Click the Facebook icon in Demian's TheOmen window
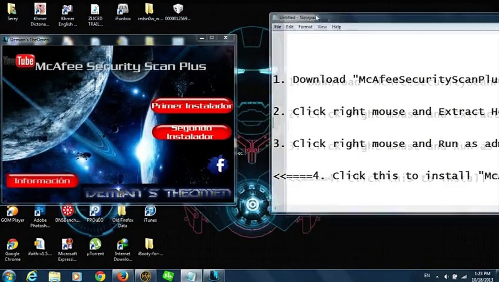Viewport: 499px width, 282px height. tap(219, 165)
